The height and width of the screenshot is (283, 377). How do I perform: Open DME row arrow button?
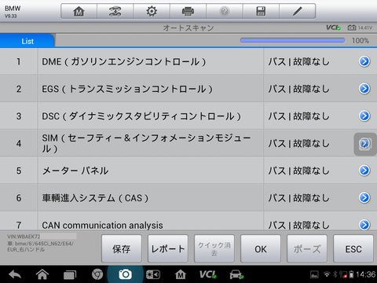click(364, 61)
